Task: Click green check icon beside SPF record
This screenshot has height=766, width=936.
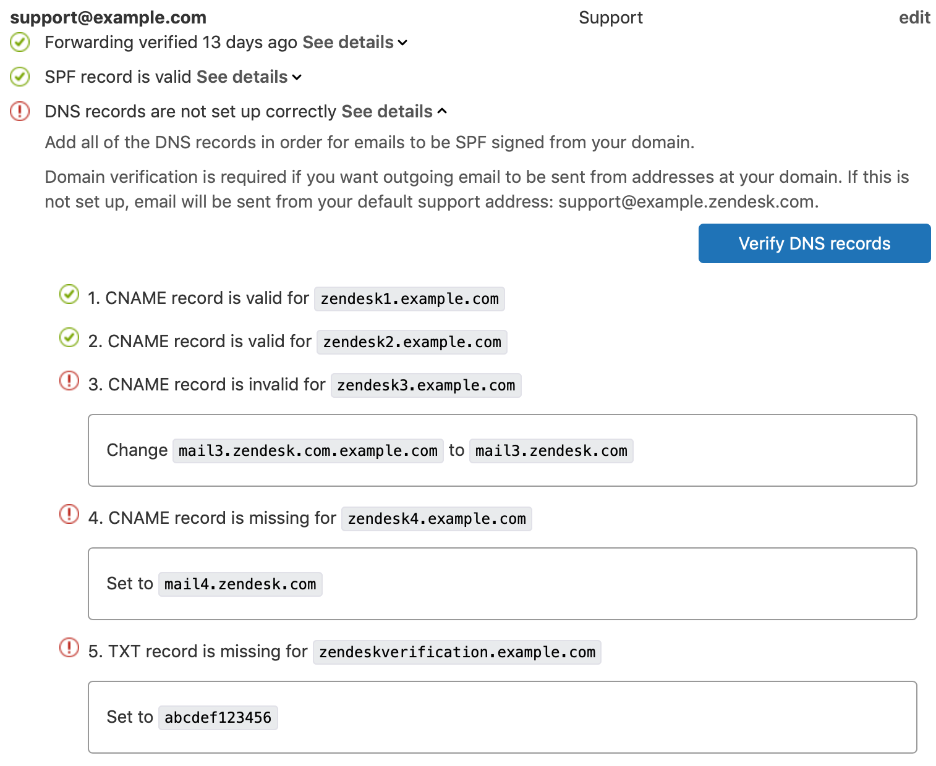Action: tap(20, 77)
